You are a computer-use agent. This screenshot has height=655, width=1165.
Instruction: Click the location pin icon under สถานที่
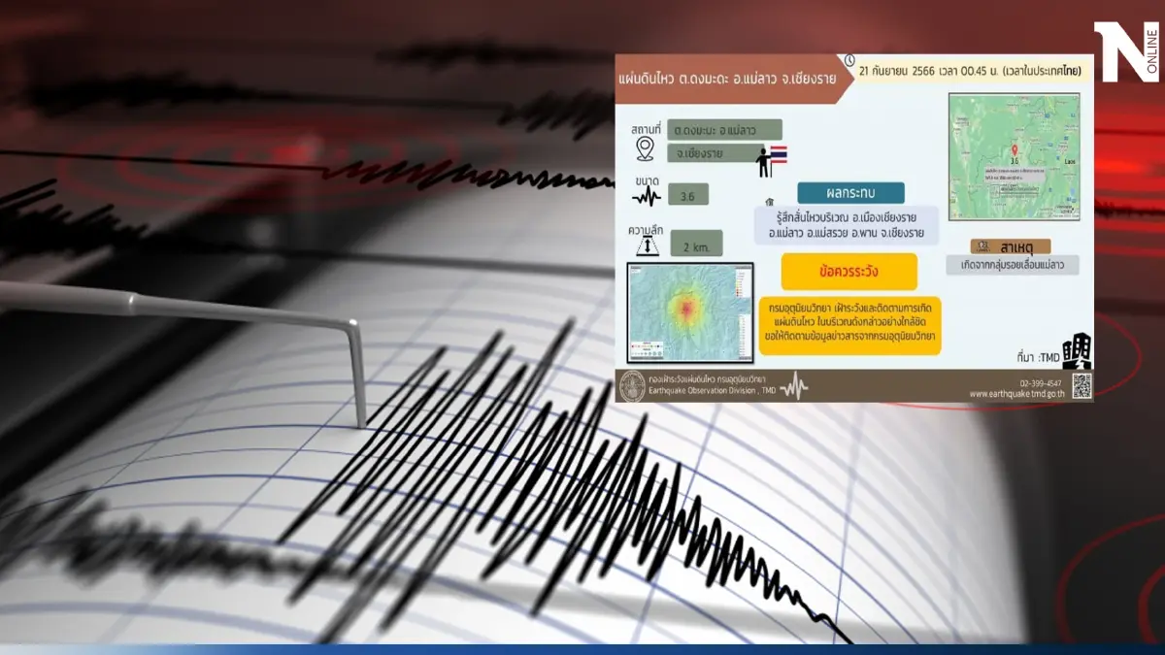(645, 149)
